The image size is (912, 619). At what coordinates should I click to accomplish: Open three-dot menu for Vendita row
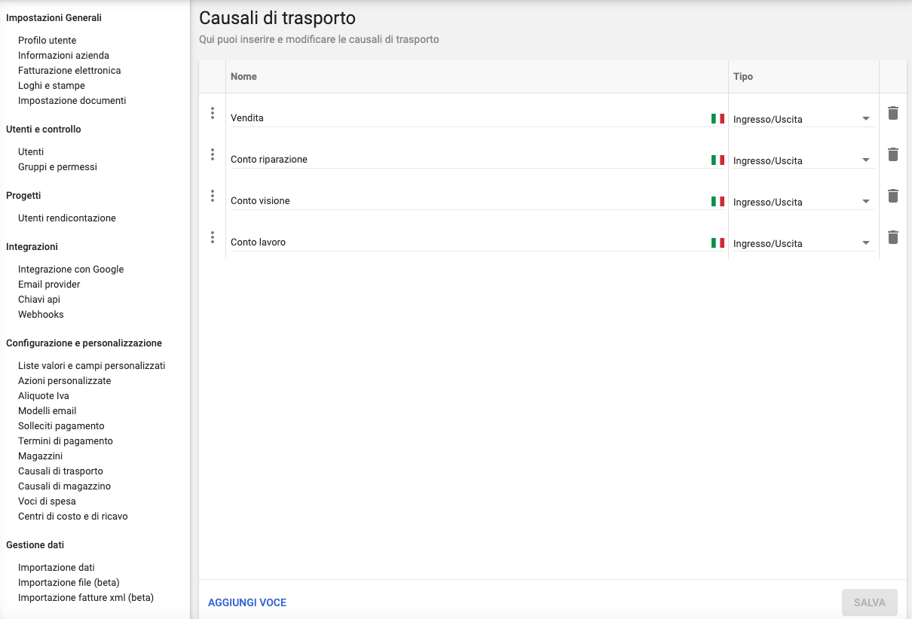[x=213, y=113]
